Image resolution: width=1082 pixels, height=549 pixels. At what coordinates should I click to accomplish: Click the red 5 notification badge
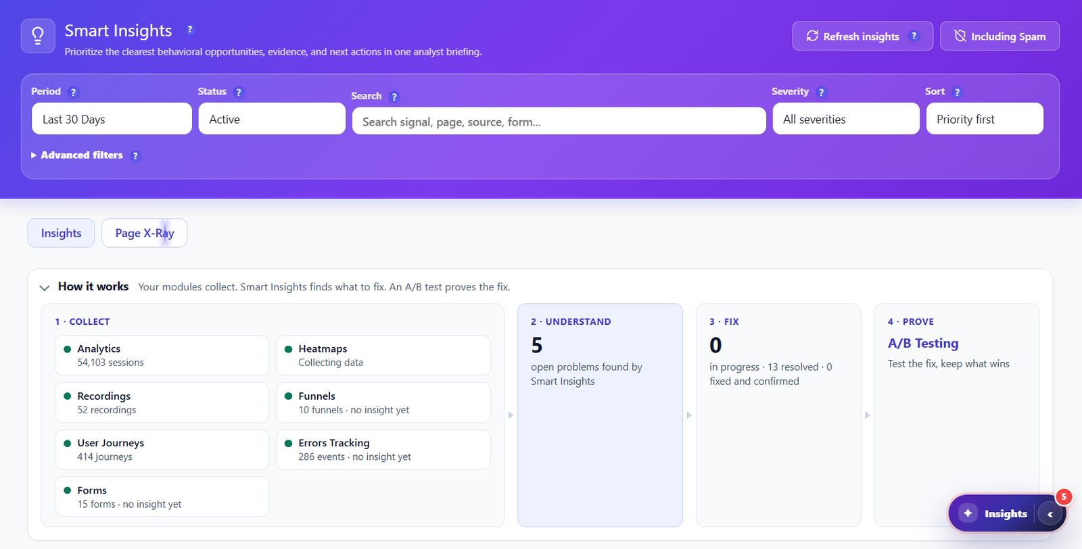coord(1064,496)
